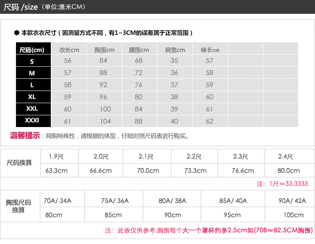Click waist value 72 in M row
The image size is (315, 244).
139,73
